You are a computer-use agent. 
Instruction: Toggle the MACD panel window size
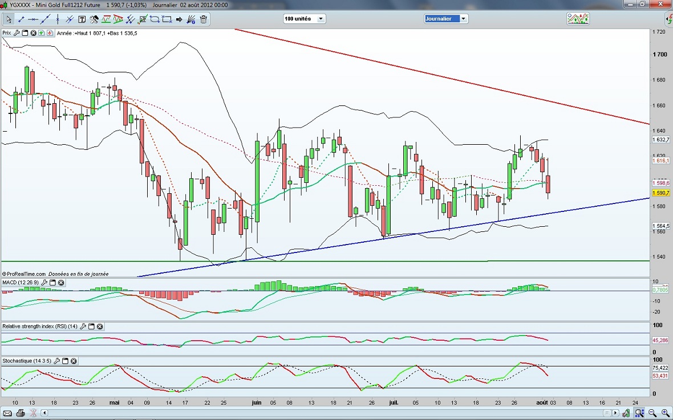(52, 283)
